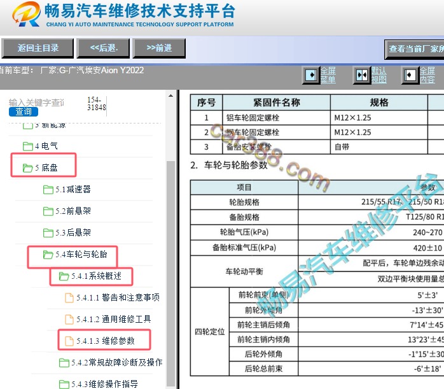Click the 自带 specification cell

pos(378,147)
